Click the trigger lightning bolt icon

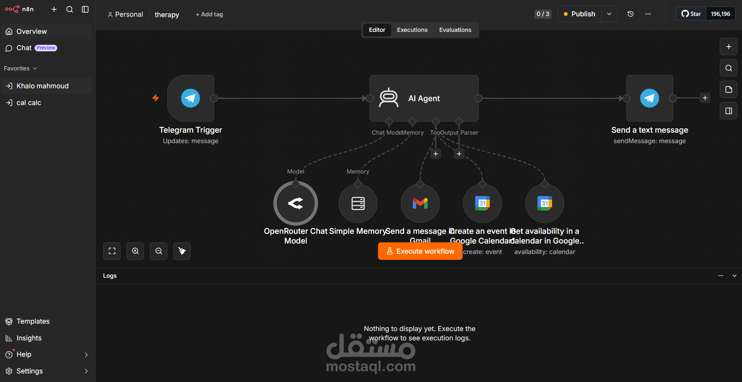point(156,98)
